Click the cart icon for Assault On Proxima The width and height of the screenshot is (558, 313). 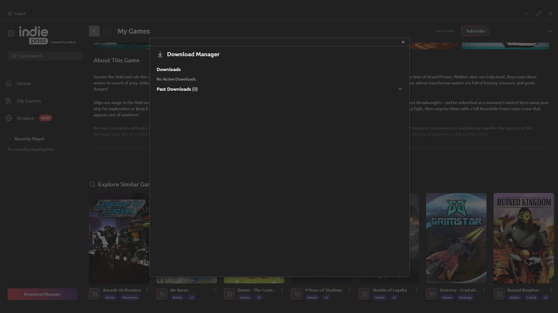coord(95,294)
